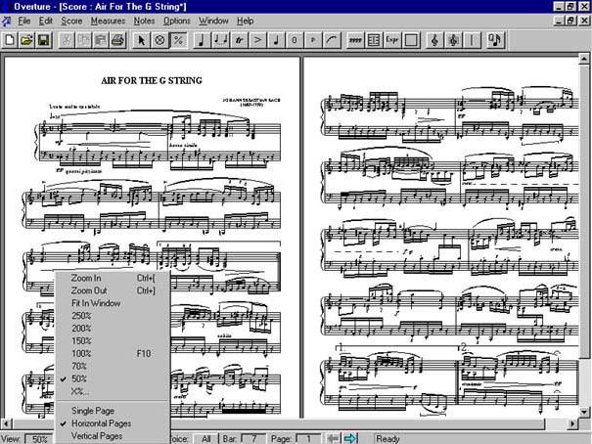
Task: Set zoom to 100%
Action: [x=113, y=353]
